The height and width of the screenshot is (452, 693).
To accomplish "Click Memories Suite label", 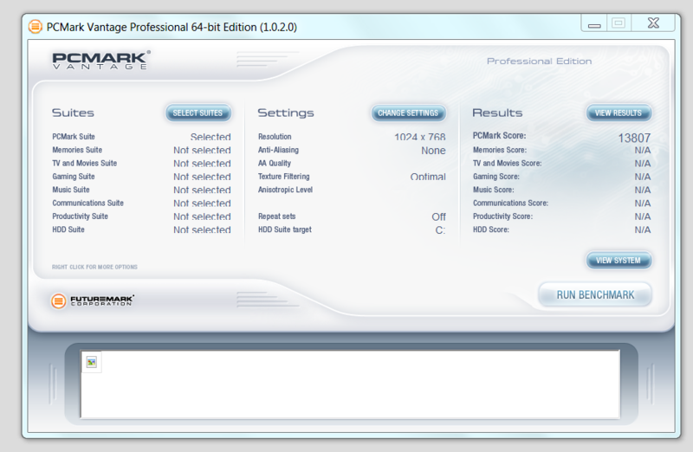I will 77,150.
